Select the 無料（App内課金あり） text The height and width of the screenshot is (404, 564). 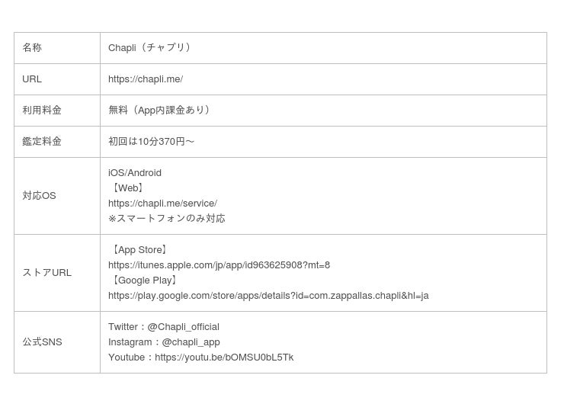pyautogui.click(x=161, y=111)
